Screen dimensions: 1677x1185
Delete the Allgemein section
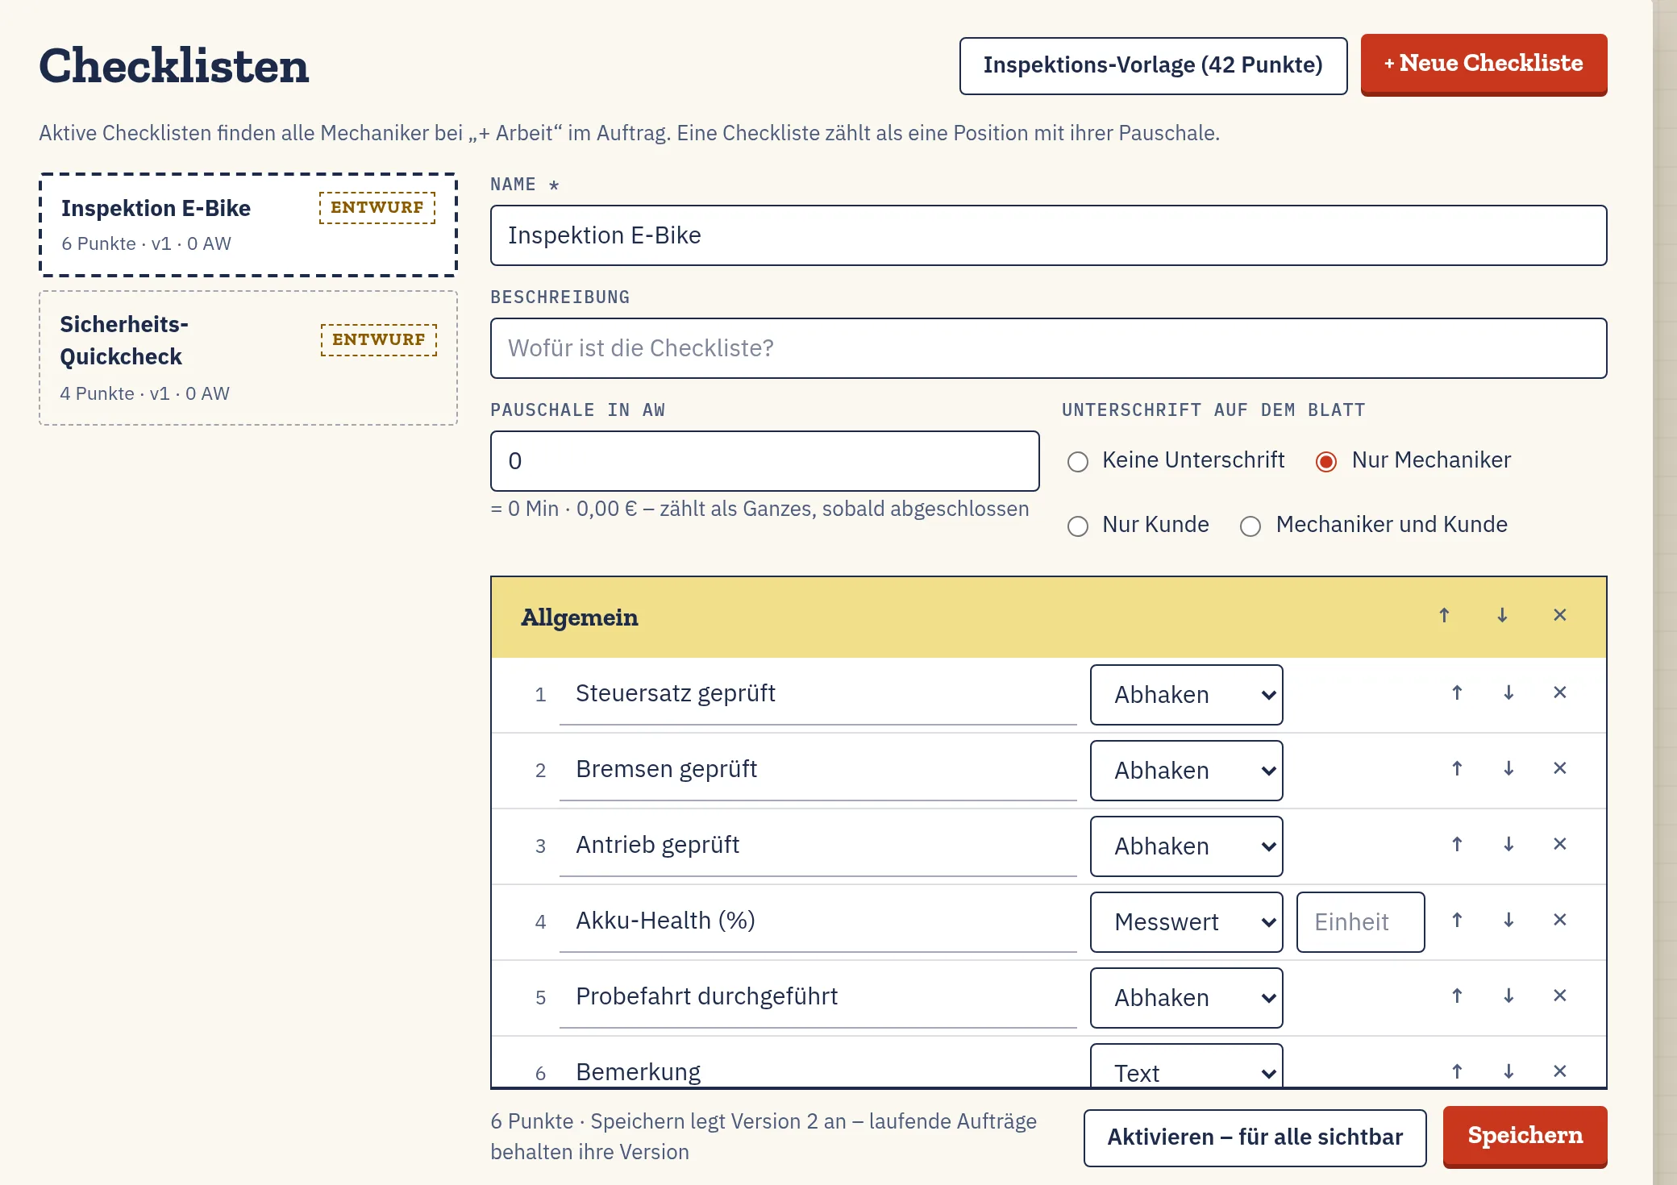(x=1560, y=616)
